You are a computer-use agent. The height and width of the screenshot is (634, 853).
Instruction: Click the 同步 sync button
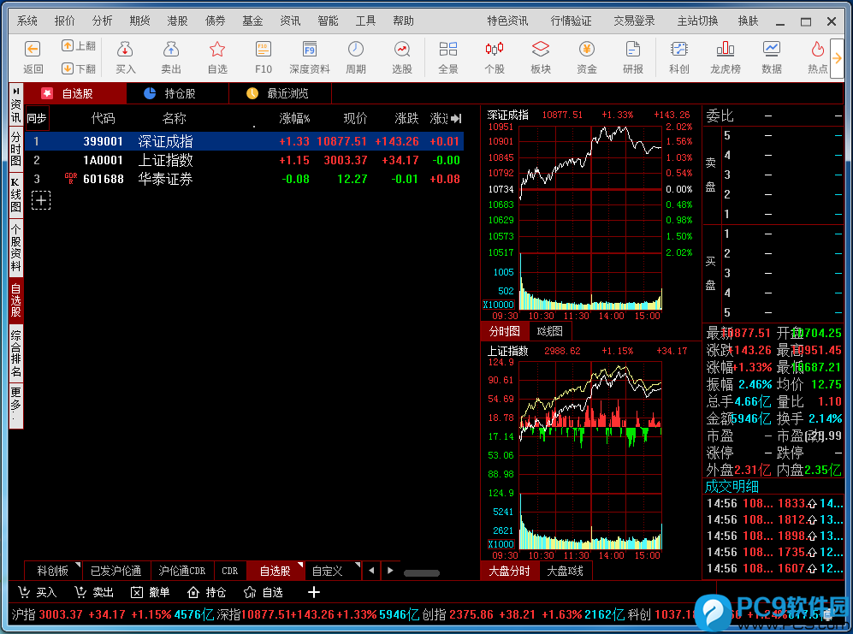(x=37, y=118)
